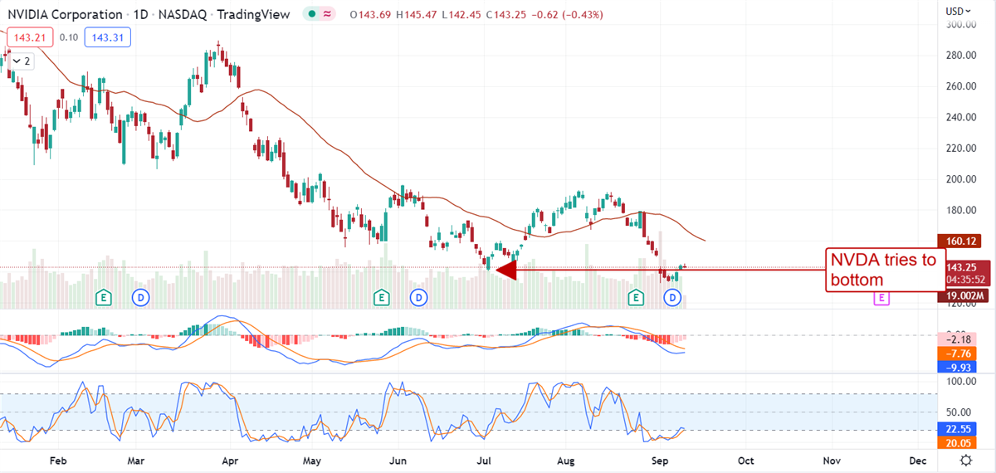
Task: Click the Dec label on time axis
Action: point(917,460)
